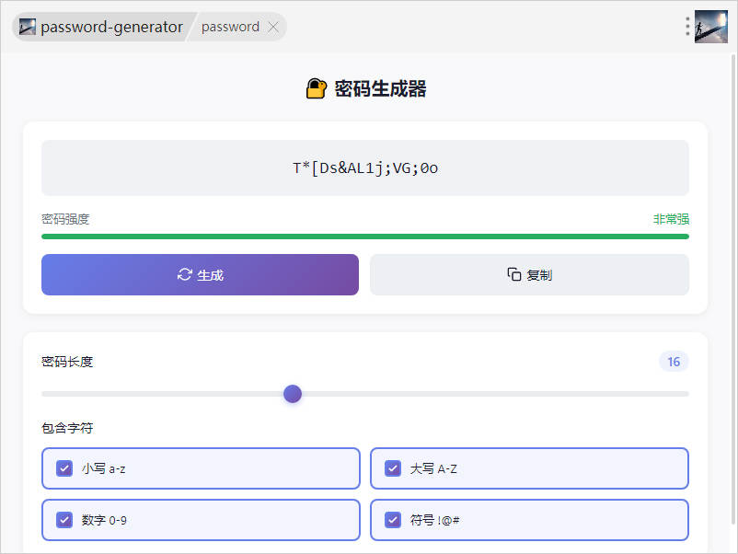Open the three-dot more menu
The image size is (738, 554).
687,27
